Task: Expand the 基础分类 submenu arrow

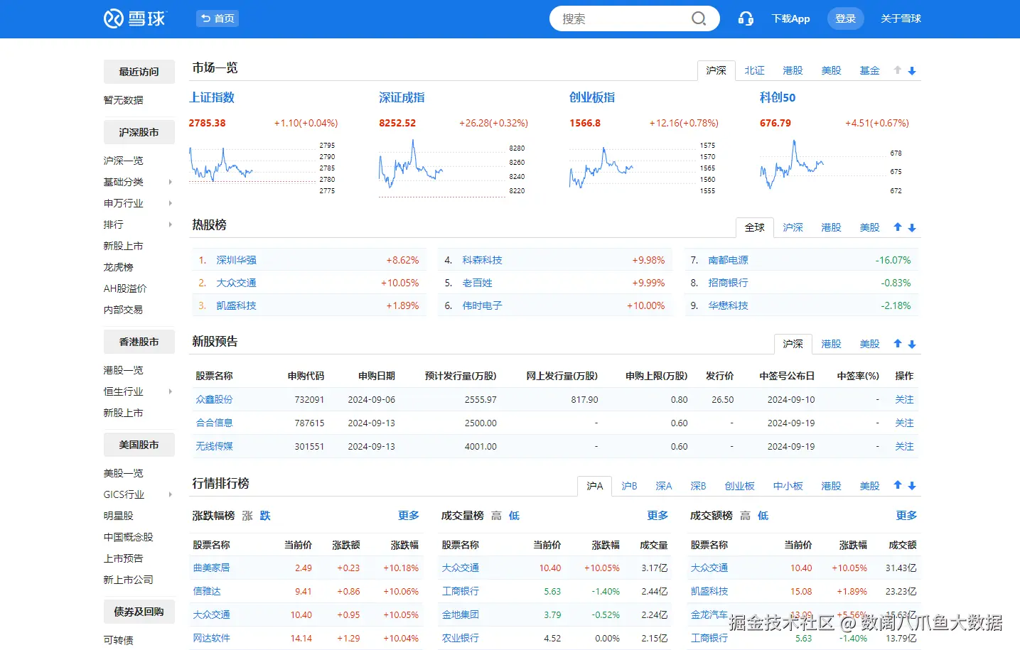Action: pos(170,182)
